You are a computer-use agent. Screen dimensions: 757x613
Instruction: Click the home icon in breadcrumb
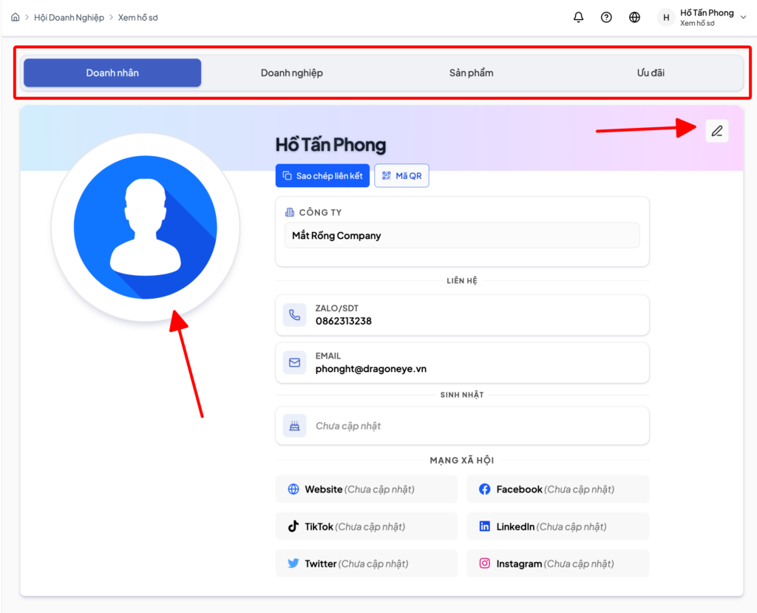pos(16,17)
